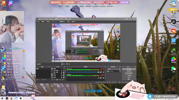
Task: Open source properties gear in the Sources panel
Action: [57, 80]
